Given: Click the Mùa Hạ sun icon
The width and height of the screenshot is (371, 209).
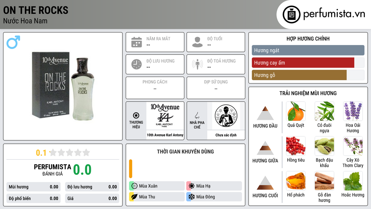Looking at the screenshot, I should click(192, 186).
